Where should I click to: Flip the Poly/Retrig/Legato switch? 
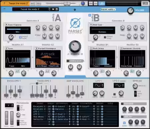click(x=18, y=122)
